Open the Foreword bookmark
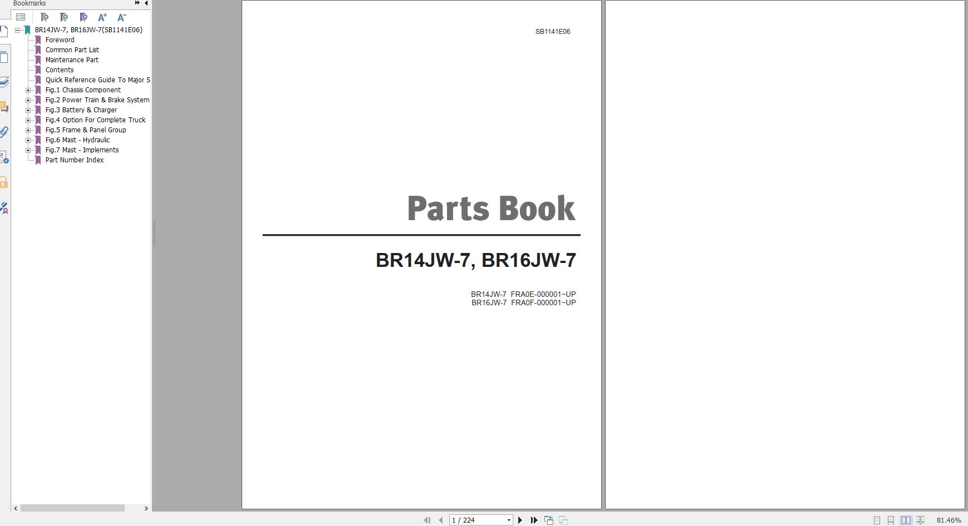Image resolution: width=968 pixels, height=526 pixels. (x=60, y=39)
